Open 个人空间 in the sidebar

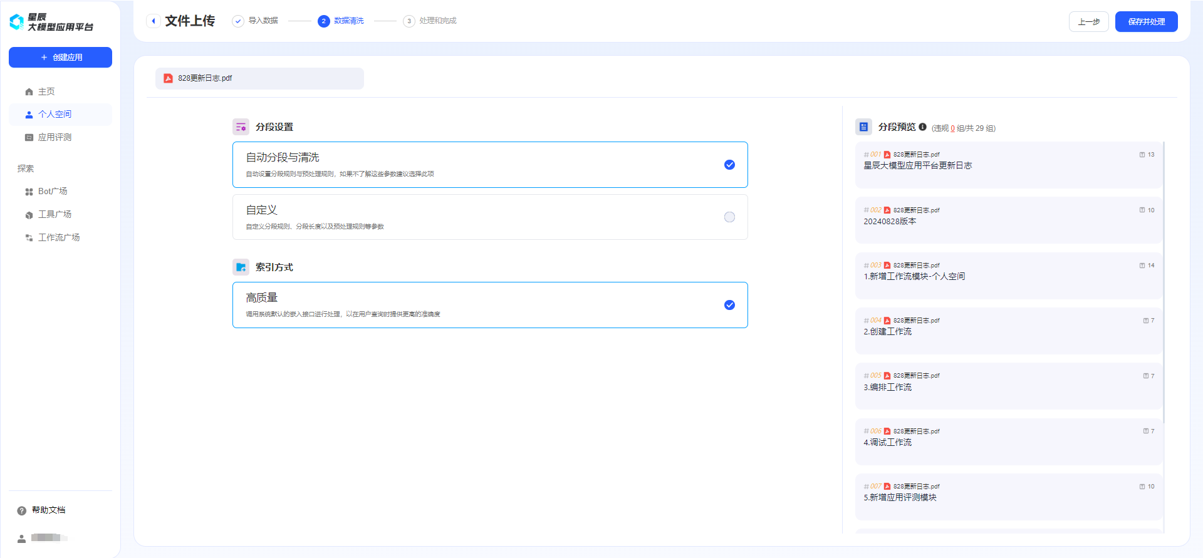(60, 115)
